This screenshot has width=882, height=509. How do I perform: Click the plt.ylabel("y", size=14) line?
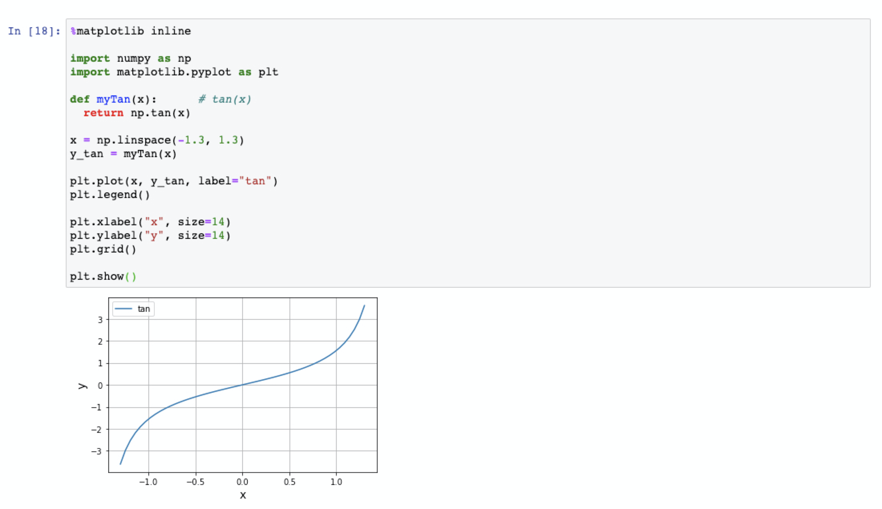tap(150, 236)
